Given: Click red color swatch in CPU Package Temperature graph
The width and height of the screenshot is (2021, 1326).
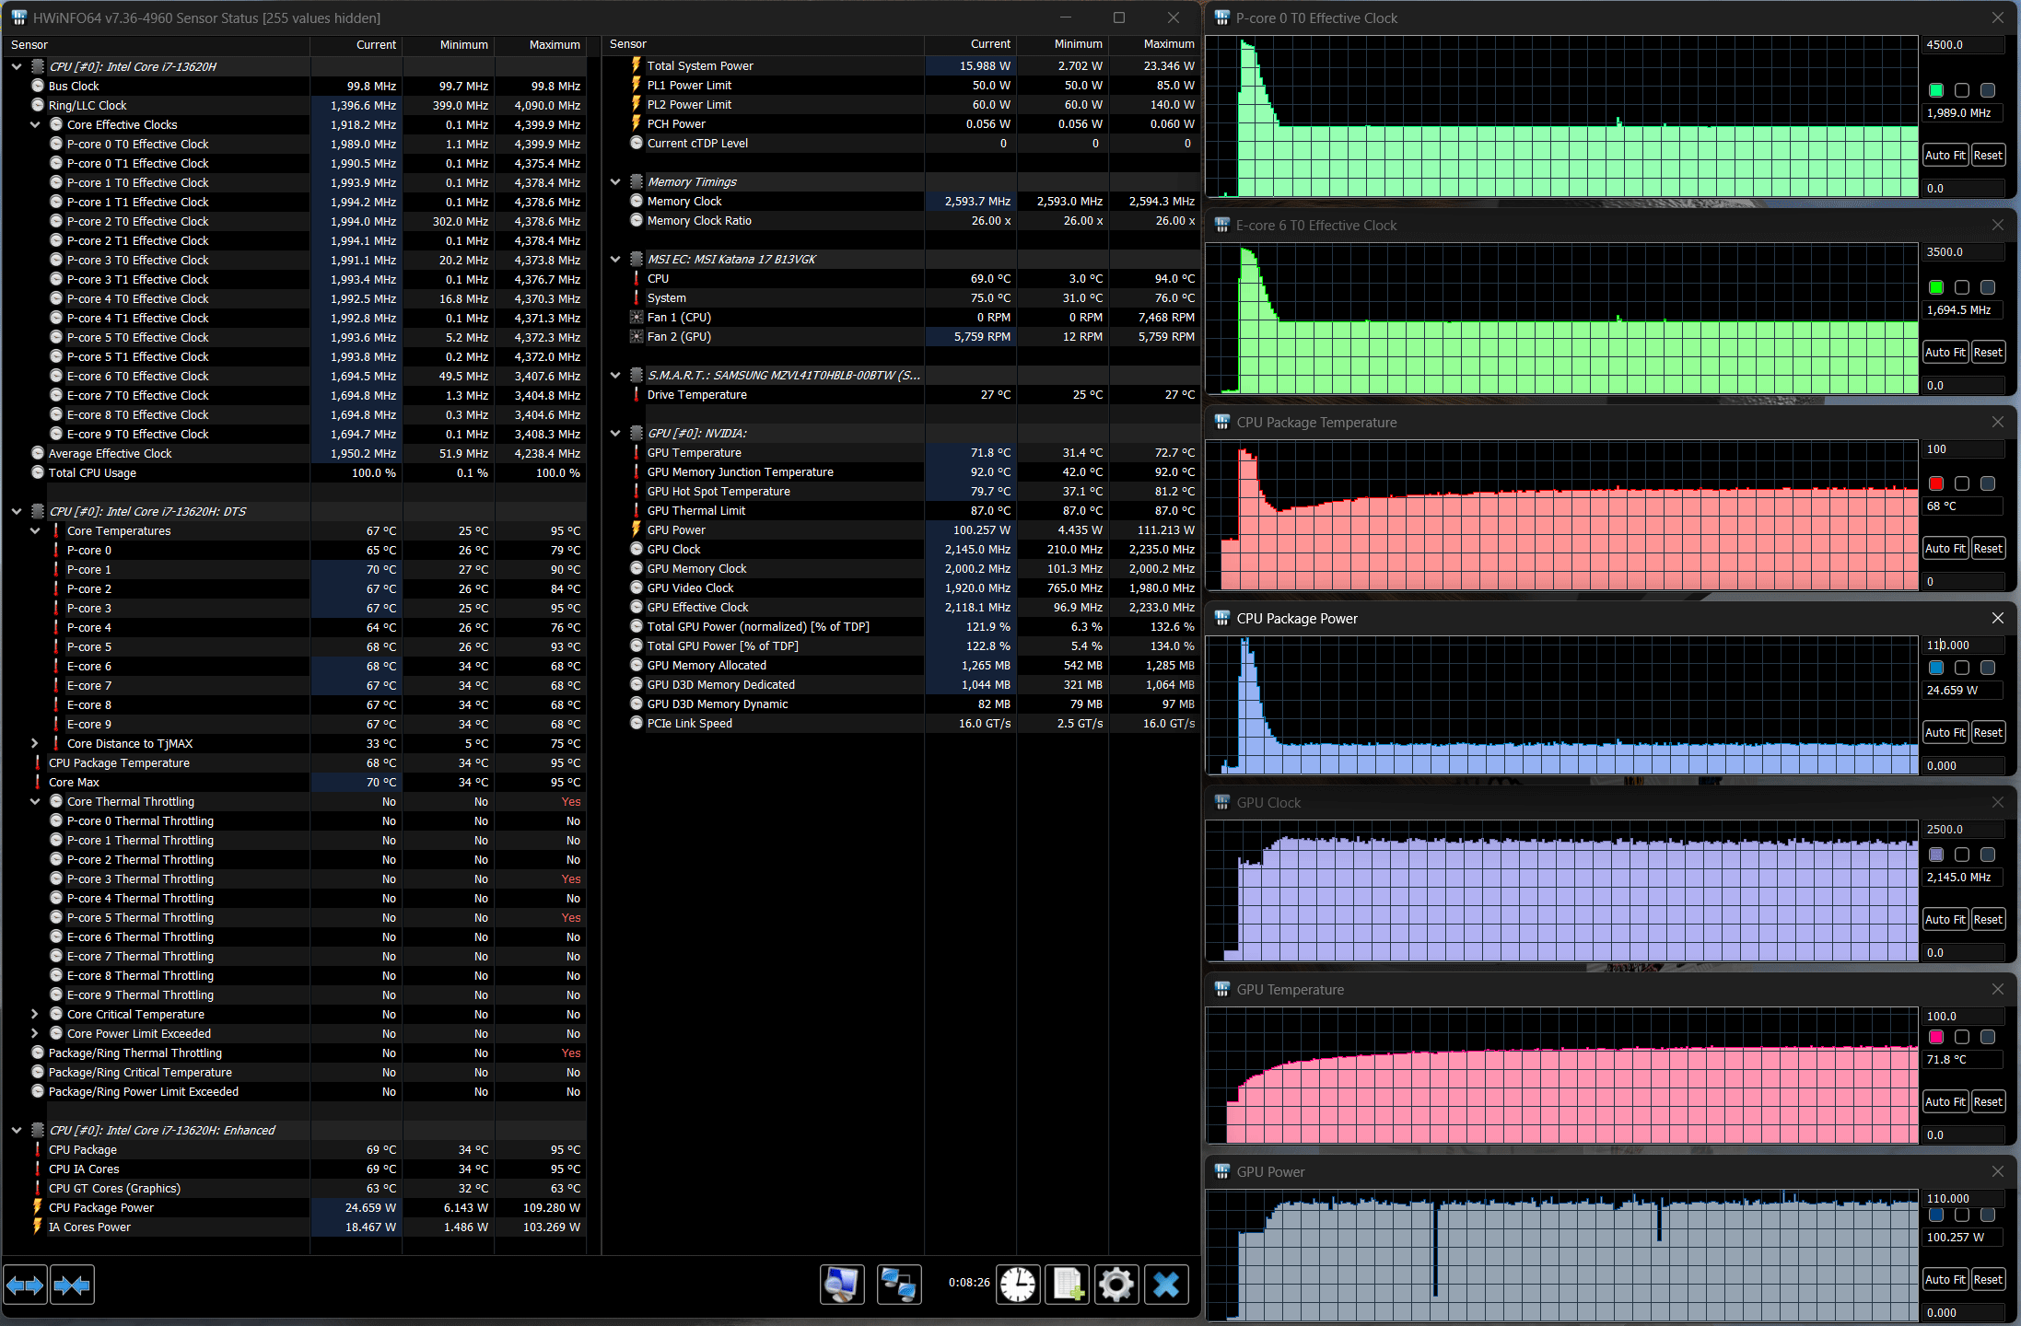Looking at the screenshot, I should coord(1936,483).
